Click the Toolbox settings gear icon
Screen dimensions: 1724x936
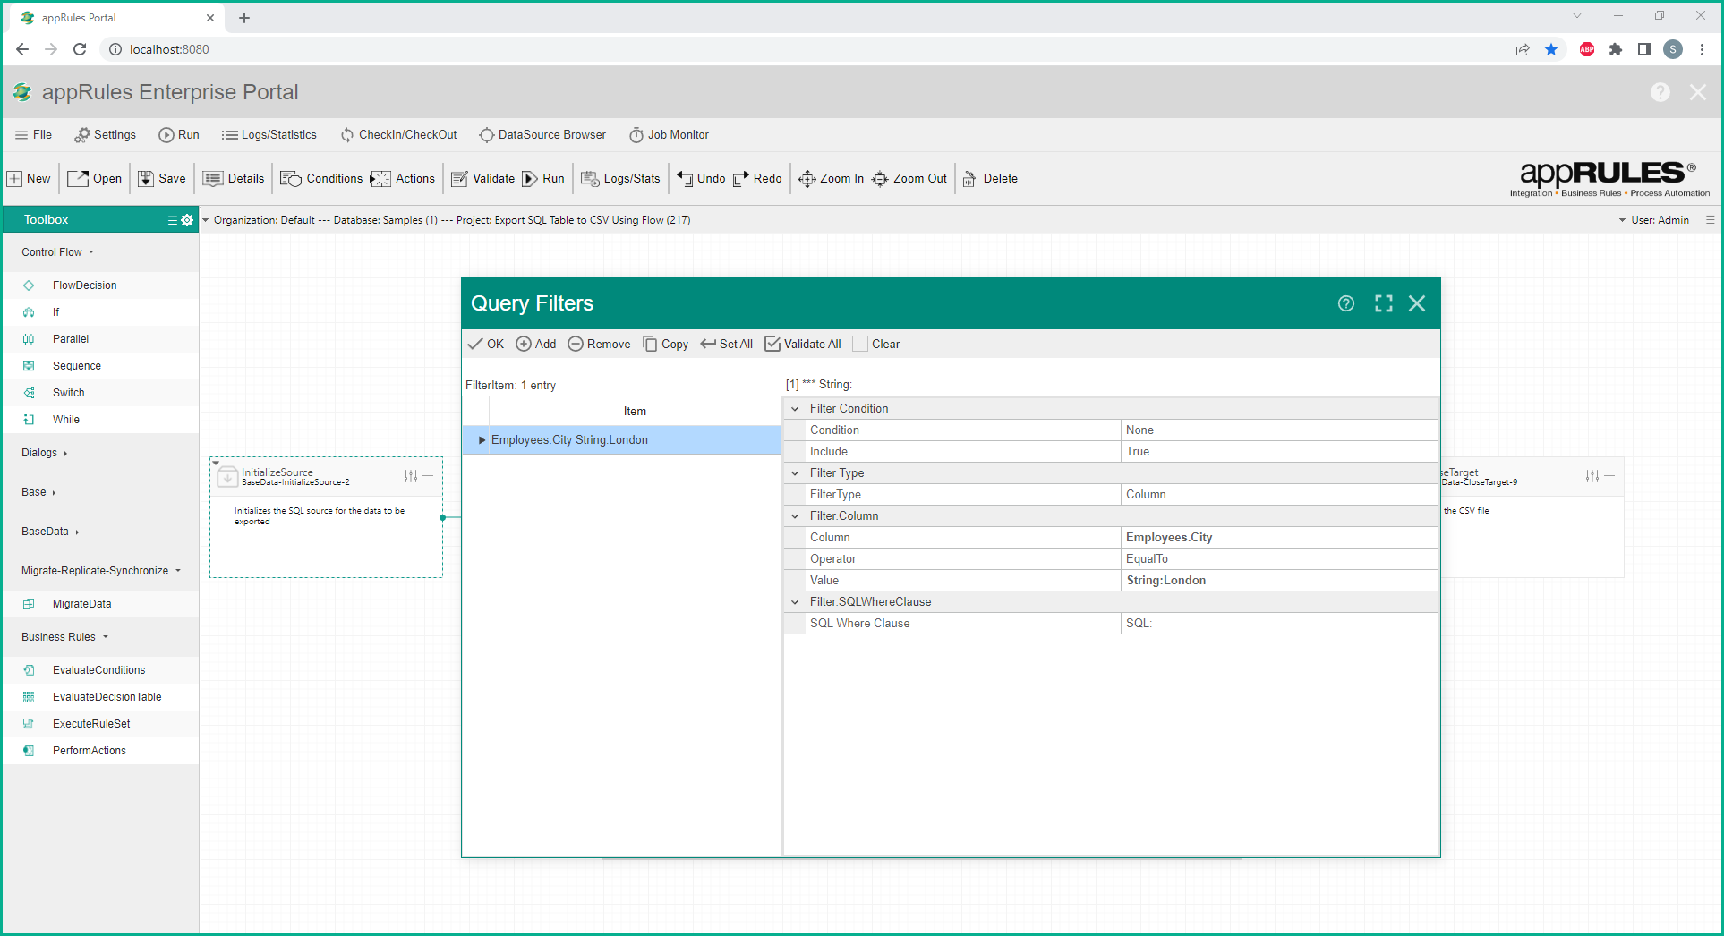click(x=187, y=220)
